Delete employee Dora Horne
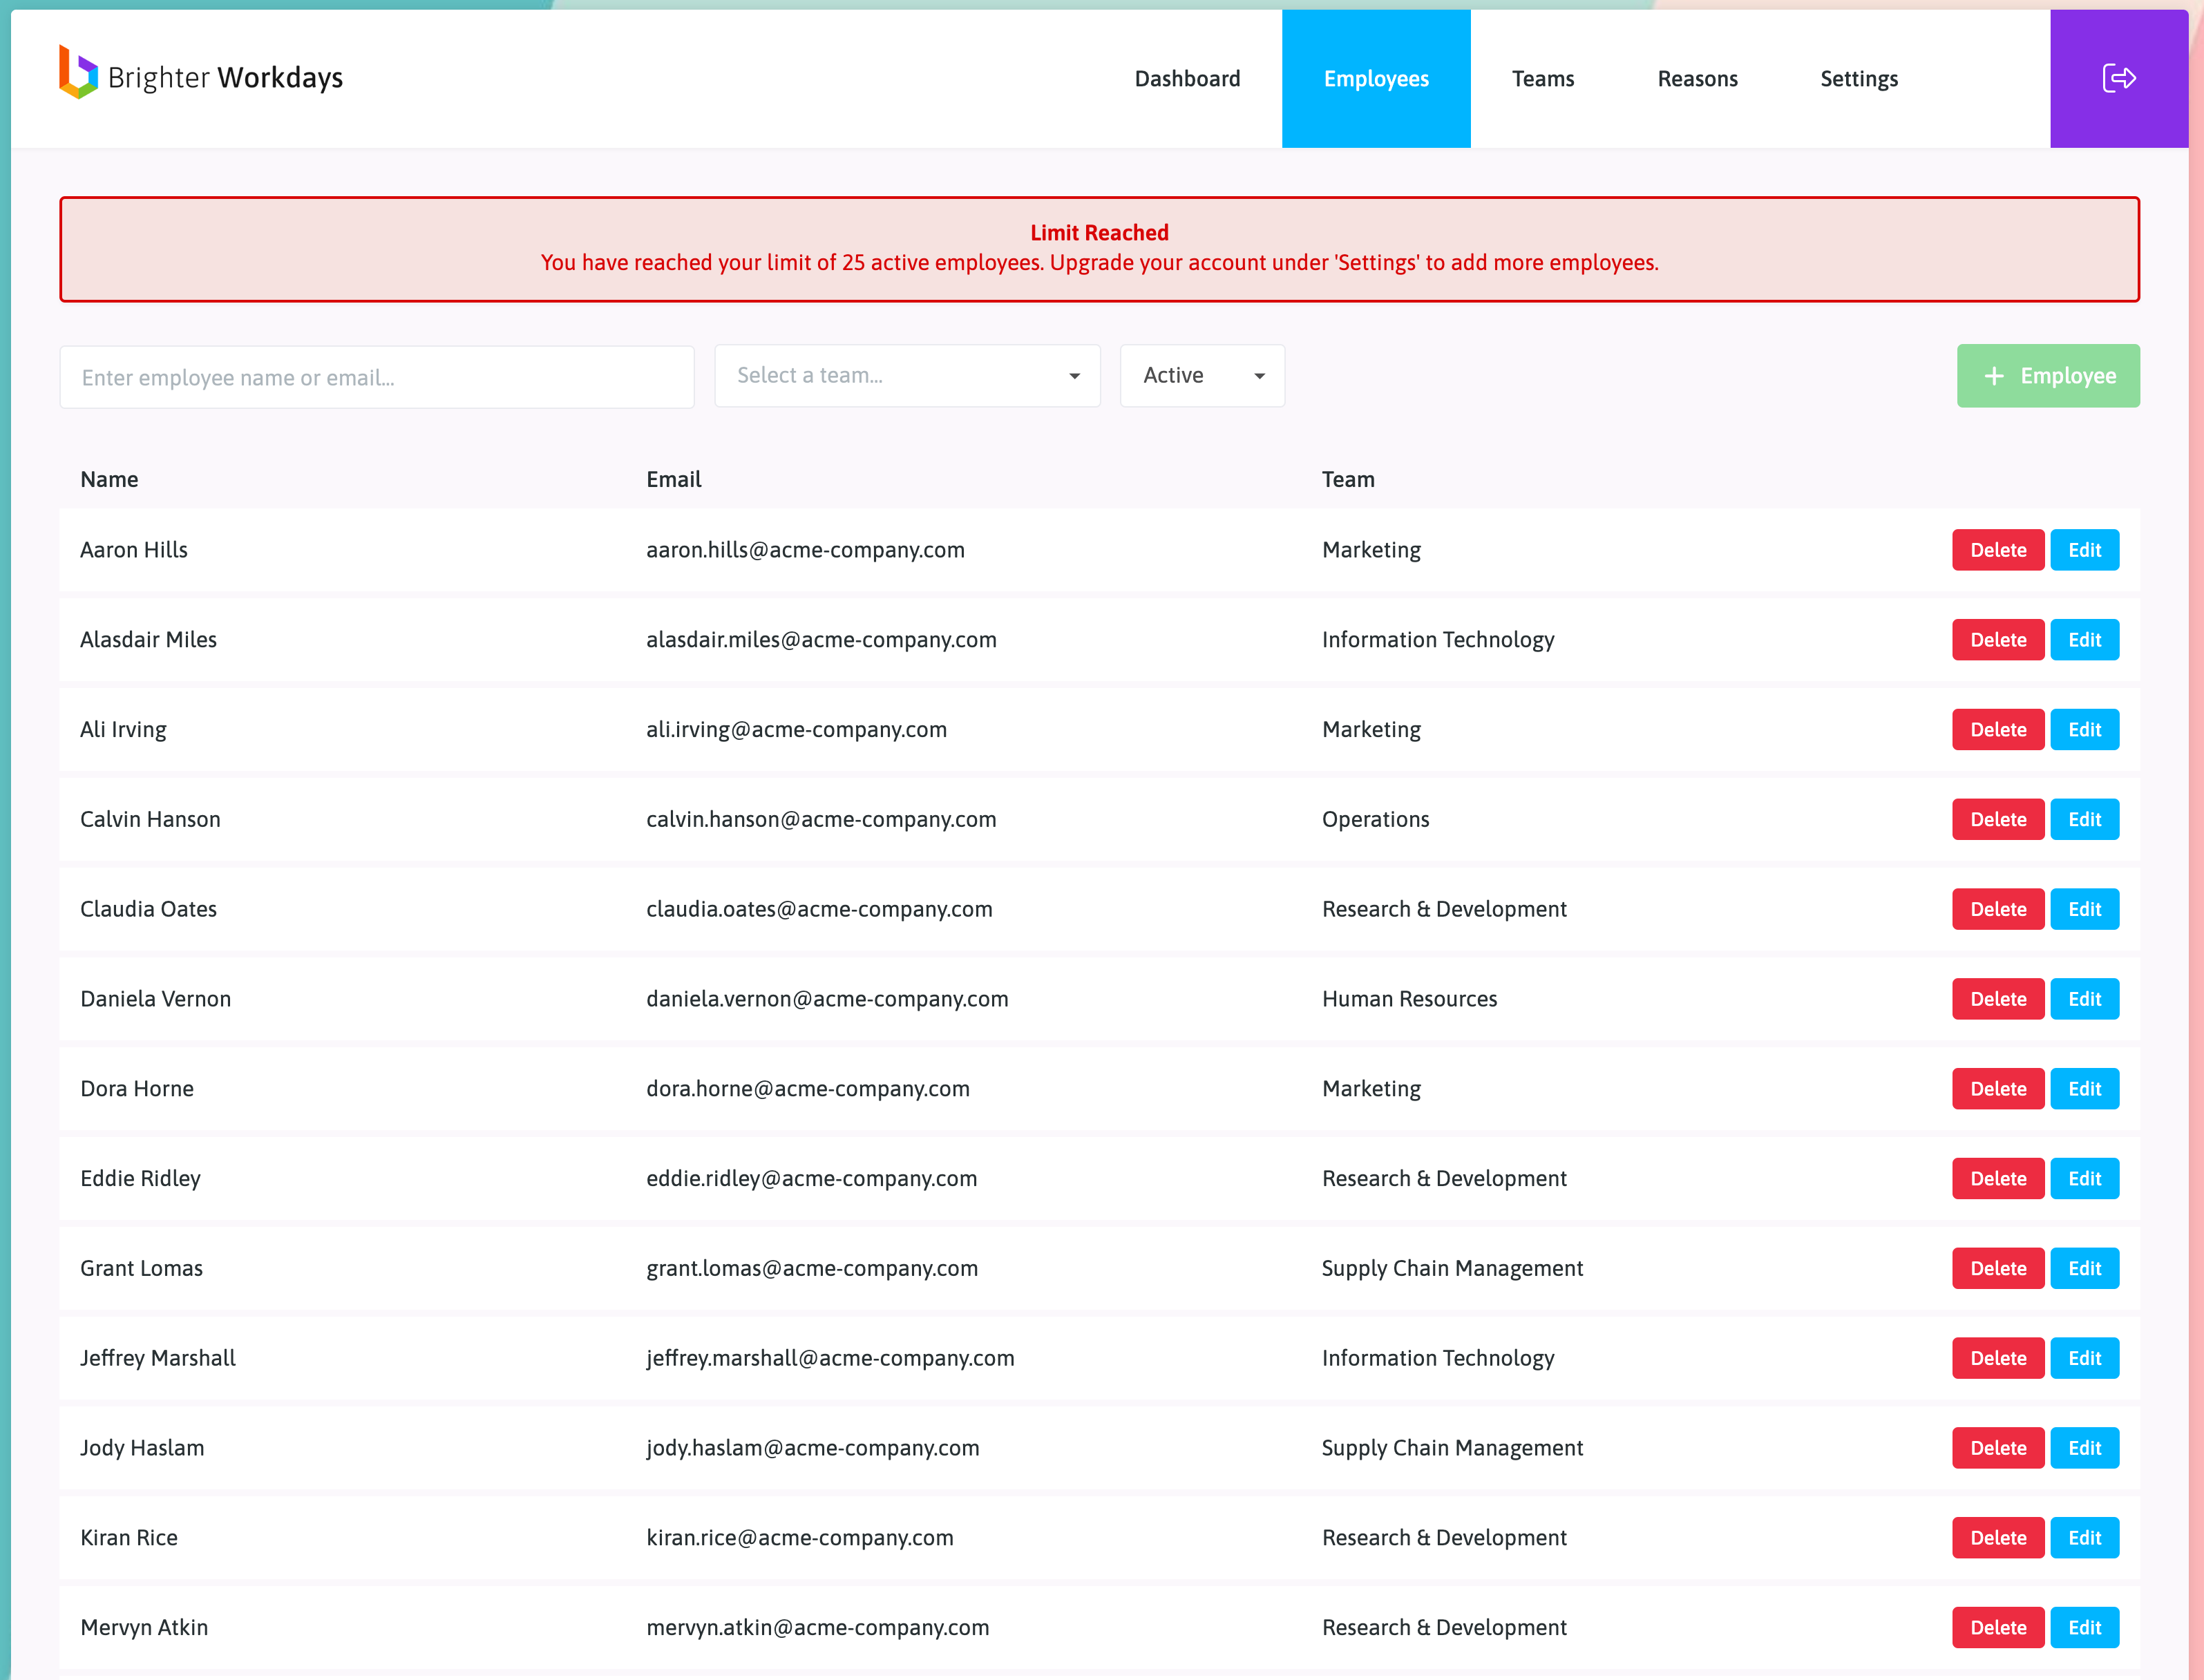Screen dimensions: 2204x1680 tap(1997, 1089)
